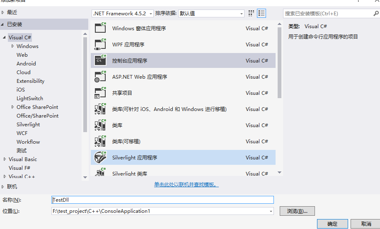Open the 排序依据 sort dropdown
The image size is (380, 229).
[x=211, y=14]
